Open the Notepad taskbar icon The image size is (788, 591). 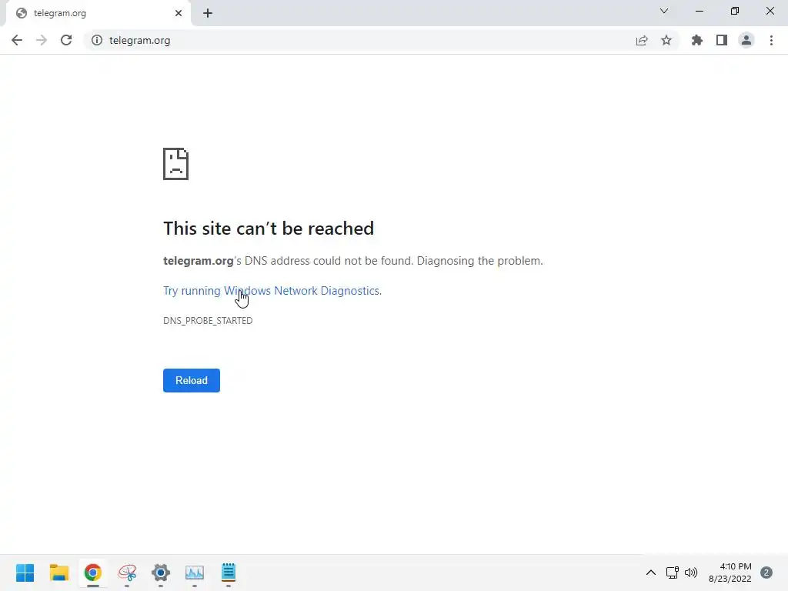tap(228, 573)
